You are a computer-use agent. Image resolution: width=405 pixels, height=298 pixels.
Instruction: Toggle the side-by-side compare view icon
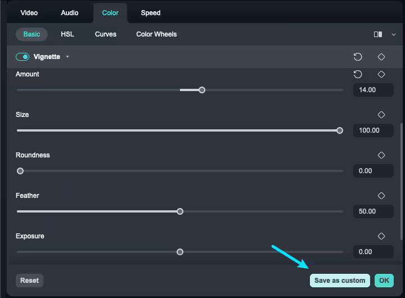(x=378, y=34)
